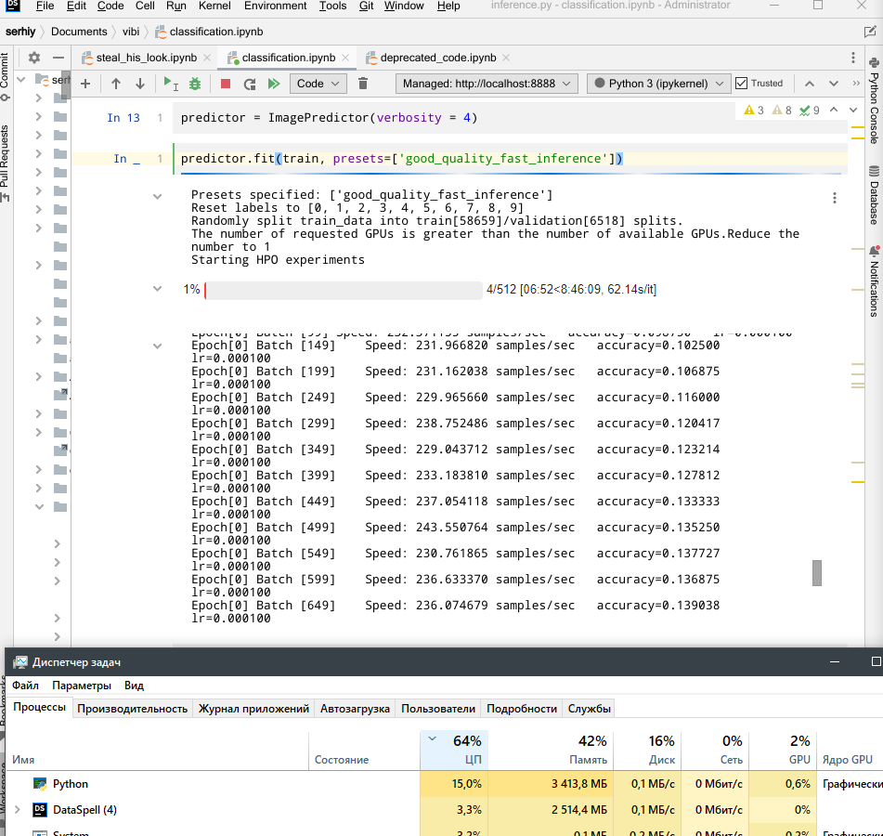Open the Параметры menu in Task Manager
The height and width of the screenshot is (836, 883).
tap(82, 685)
